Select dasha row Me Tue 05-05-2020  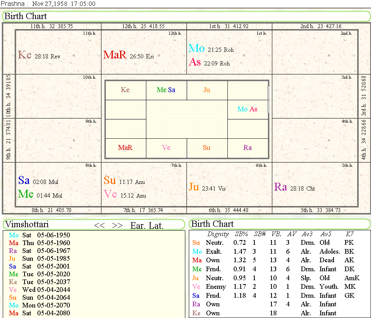[39, 274]
